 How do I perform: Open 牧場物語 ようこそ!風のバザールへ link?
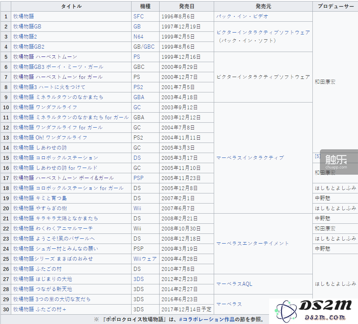pyautogui.click(x=54, y=238)
